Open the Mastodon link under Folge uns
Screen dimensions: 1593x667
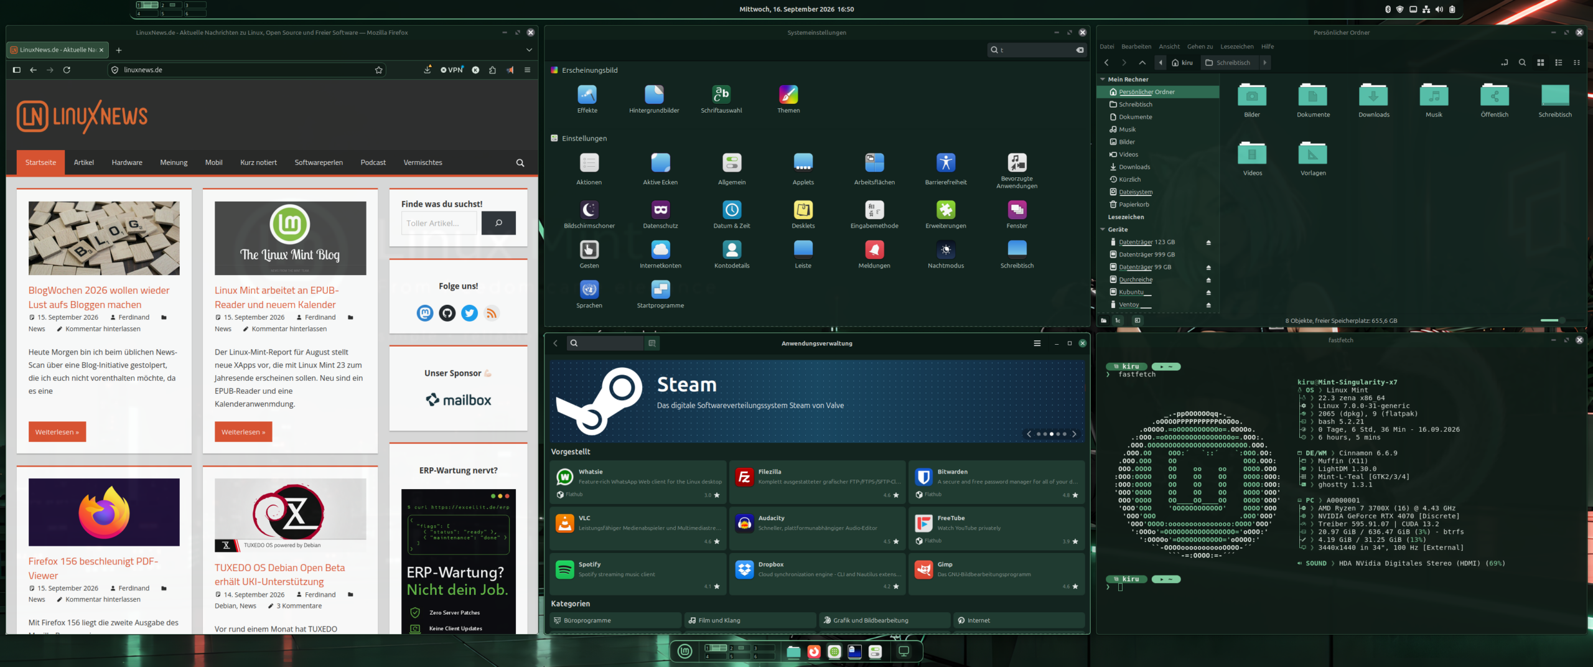coord(425,312)
